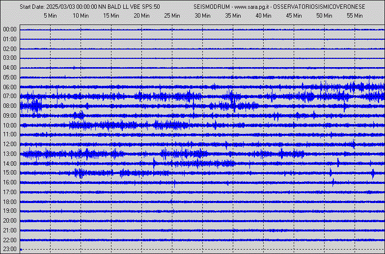Click the 15 Min column header
Image resolution: width=385 pixels, height=254 pixels.
(111, 16)
